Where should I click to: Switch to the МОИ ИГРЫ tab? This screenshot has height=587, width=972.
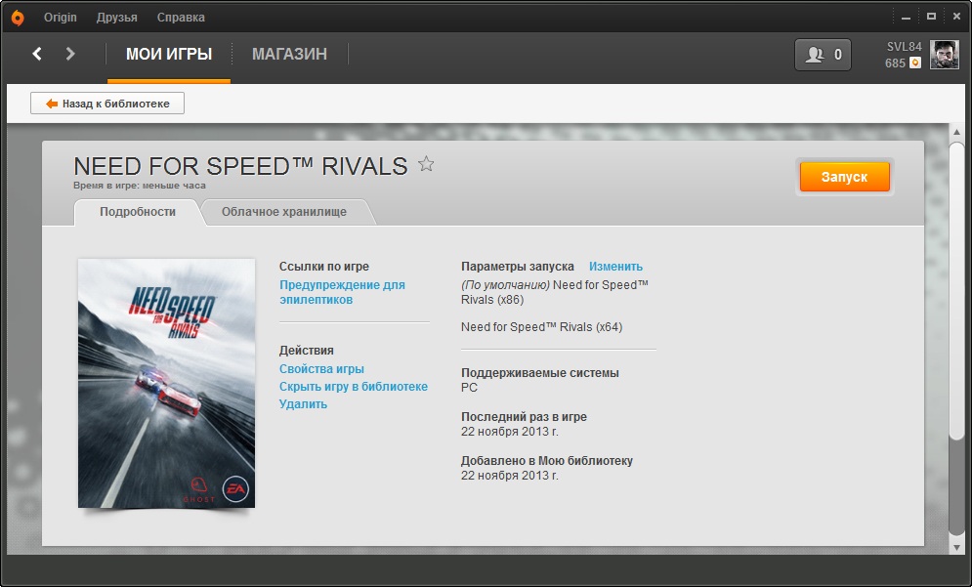169,55
